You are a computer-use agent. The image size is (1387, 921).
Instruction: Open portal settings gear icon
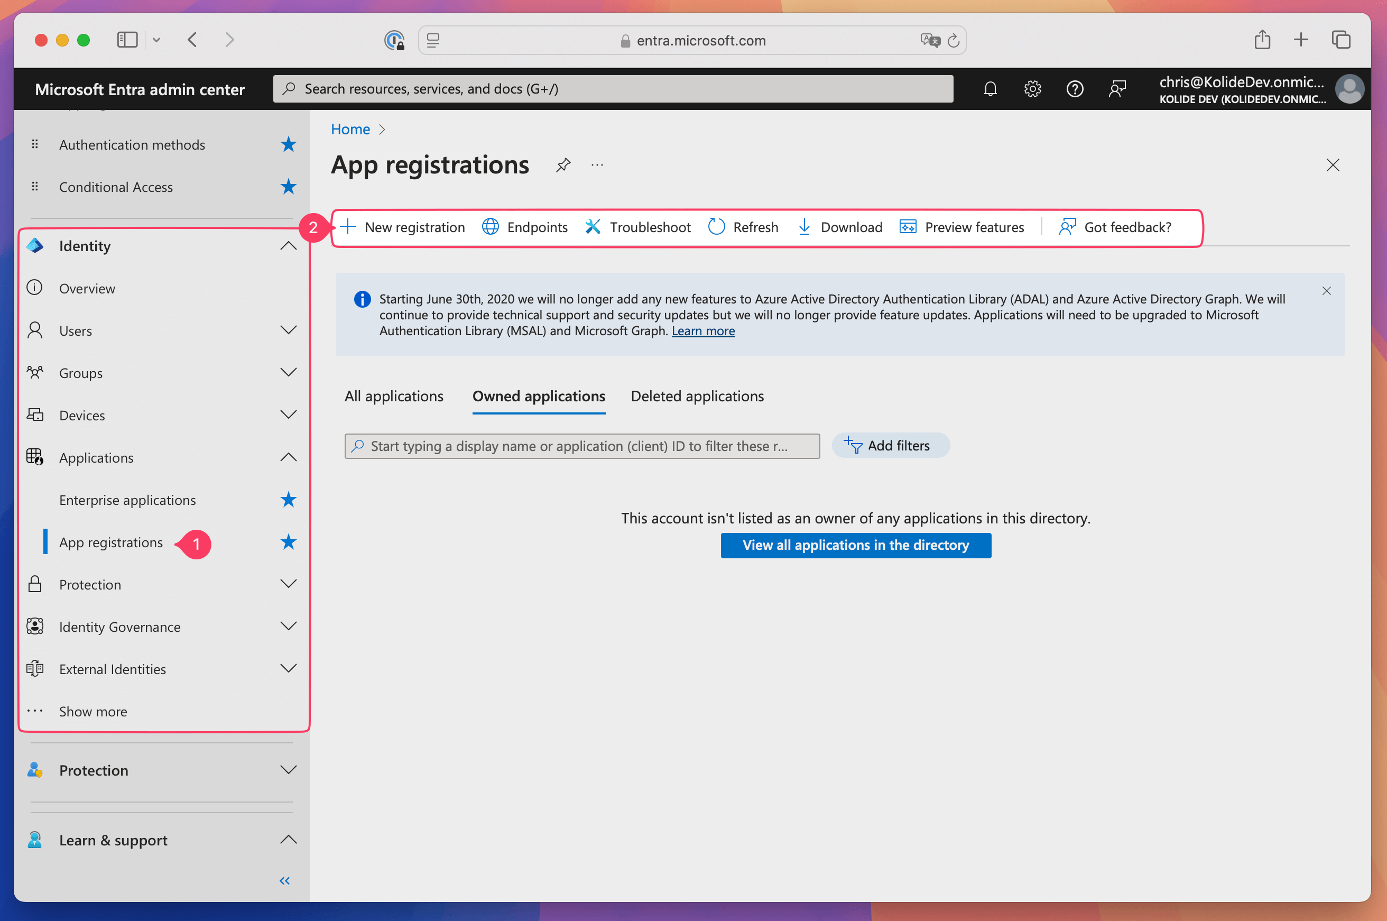click(x=1032, y=89)
